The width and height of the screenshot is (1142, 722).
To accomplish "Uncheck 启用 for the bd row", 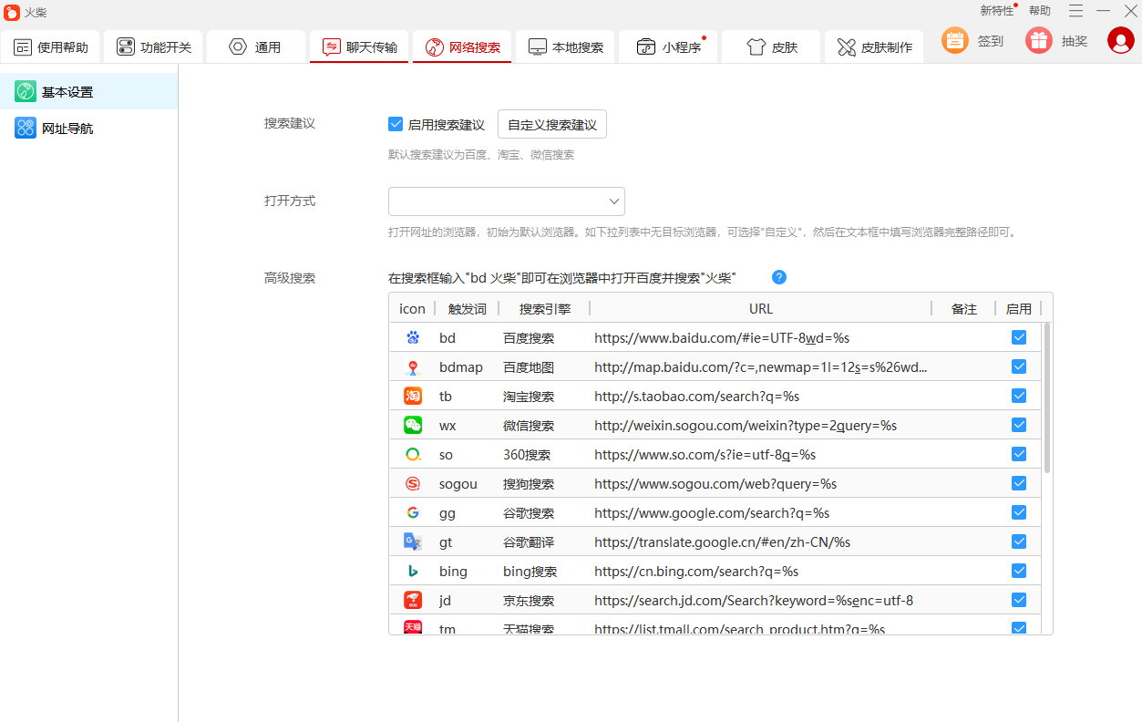I will click(1019, 337).
